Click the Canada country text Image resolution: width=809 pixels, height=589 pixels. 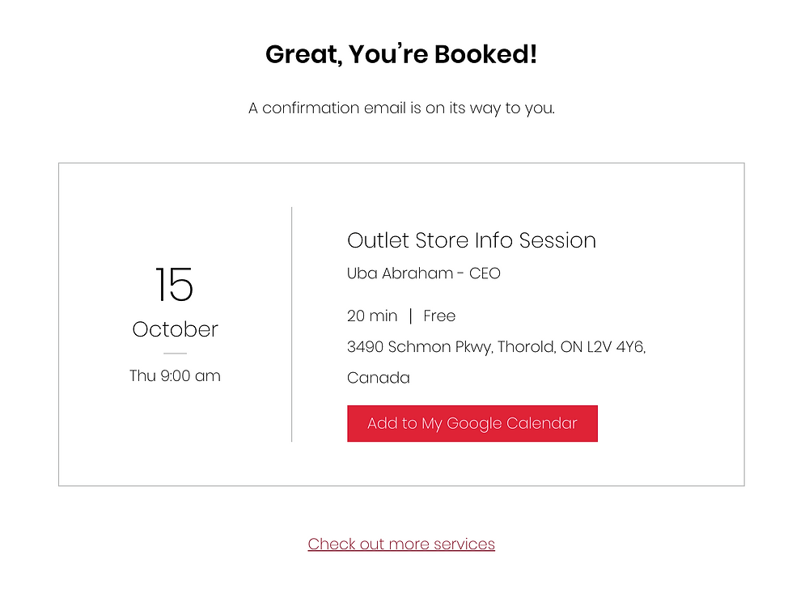point(378,378)
